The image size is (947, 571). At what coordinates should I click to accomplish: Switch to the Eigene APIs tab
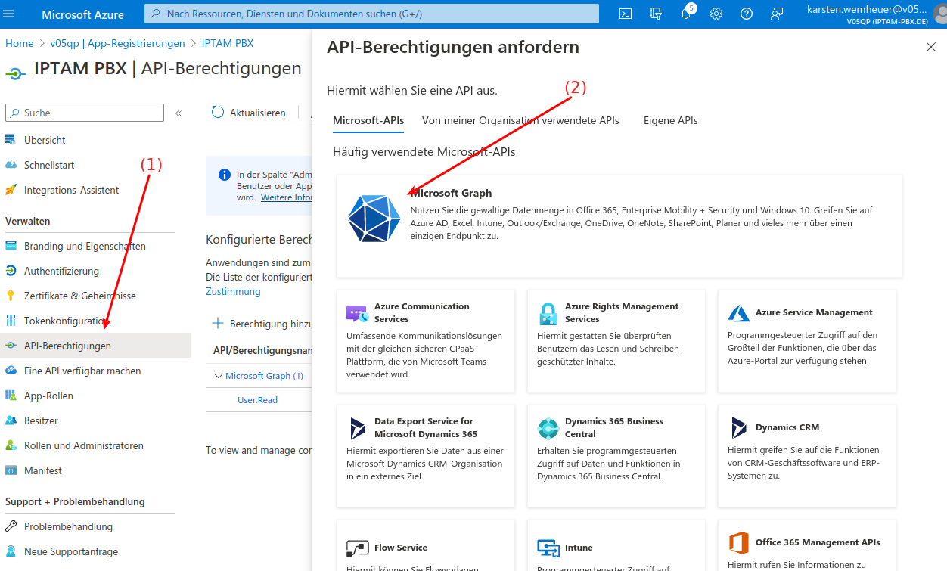670,120
